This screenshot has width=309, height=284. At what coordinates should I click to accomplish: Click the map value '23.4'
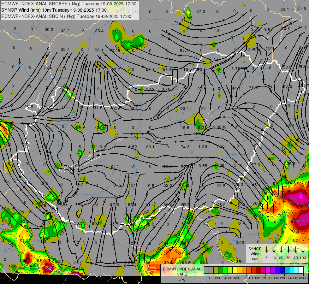coord(99,31)
